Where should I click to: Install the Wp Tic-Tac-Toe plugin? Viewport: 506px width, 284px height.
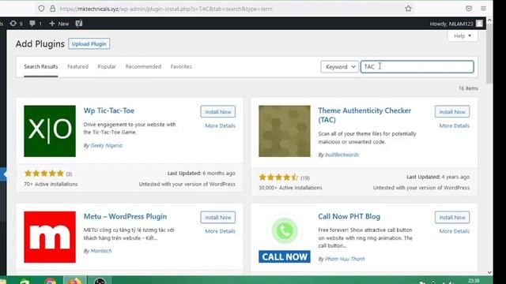pos(218,112)
